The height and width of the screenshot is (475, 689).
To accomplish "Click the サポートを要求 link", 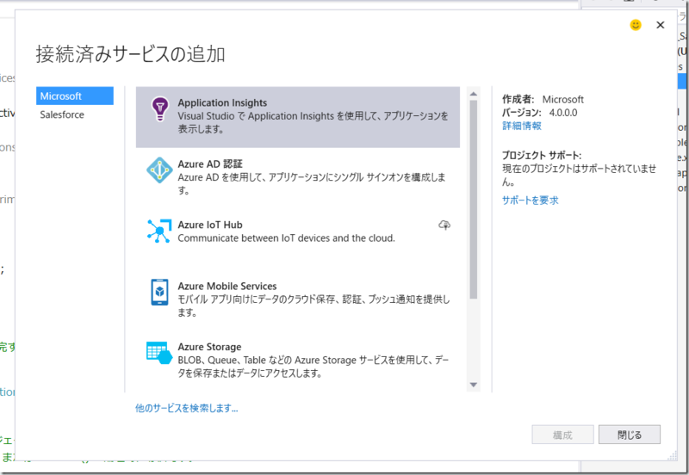I will [x=530, y=200].
